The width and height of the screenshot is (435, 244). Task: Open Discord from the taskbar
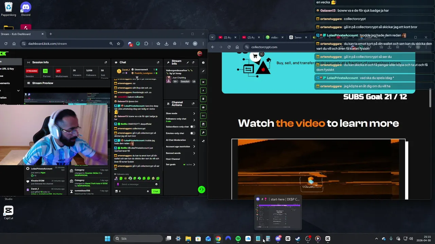point(278,239)
